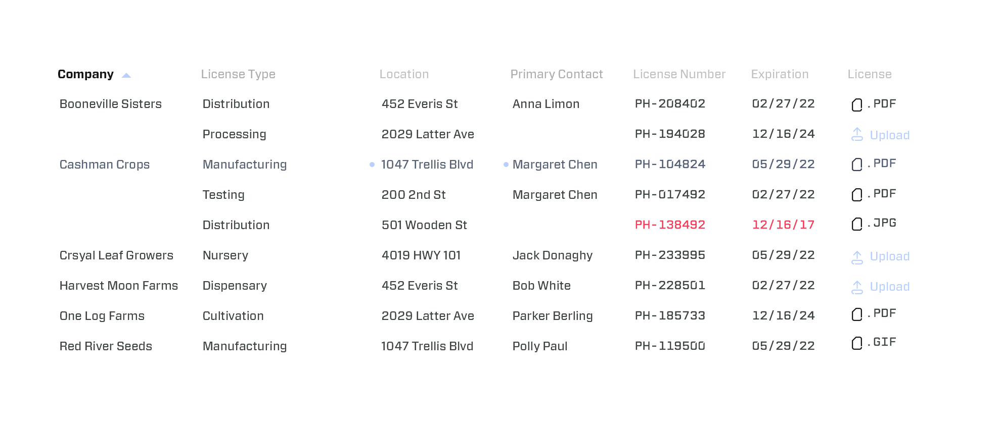Open the Testing license PDF file icon
Screen dimensions: 999x431
(857, 195)
